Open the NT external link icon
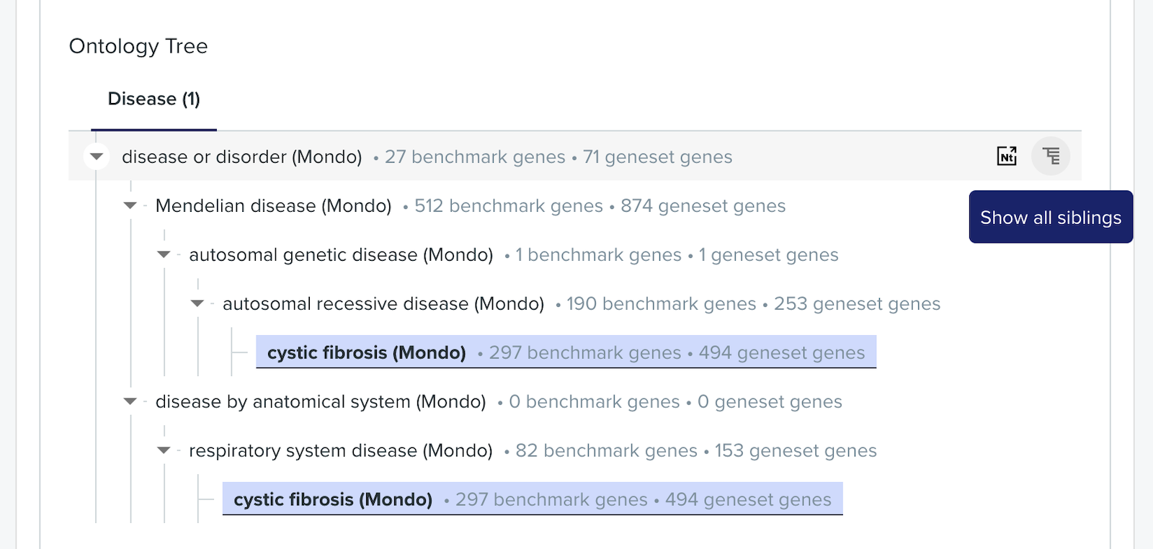Viewport: 1153px width, 549px height. [x=1007, y=156]
